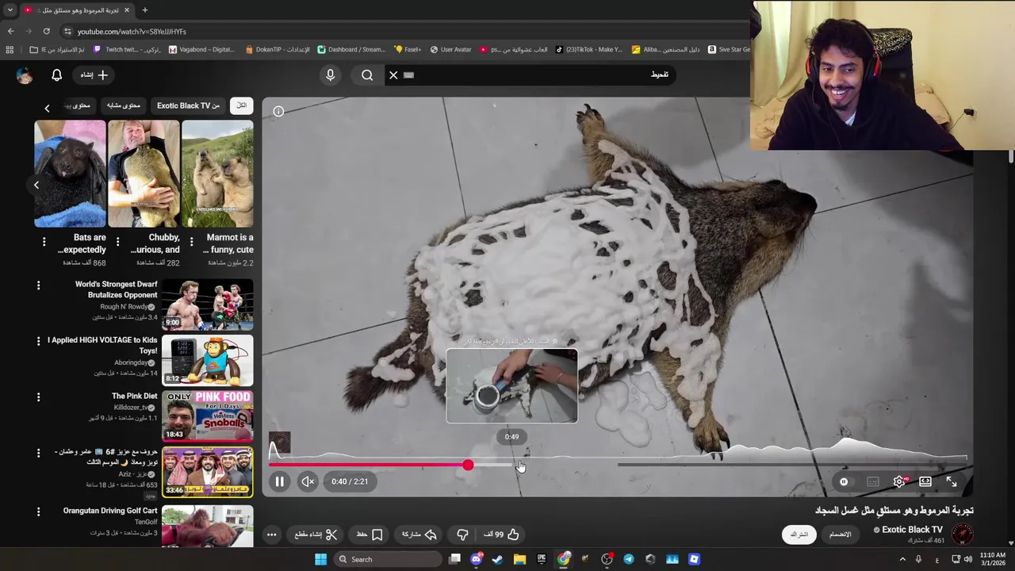Start voice search with microphone icon

click(x=331, y=75)
